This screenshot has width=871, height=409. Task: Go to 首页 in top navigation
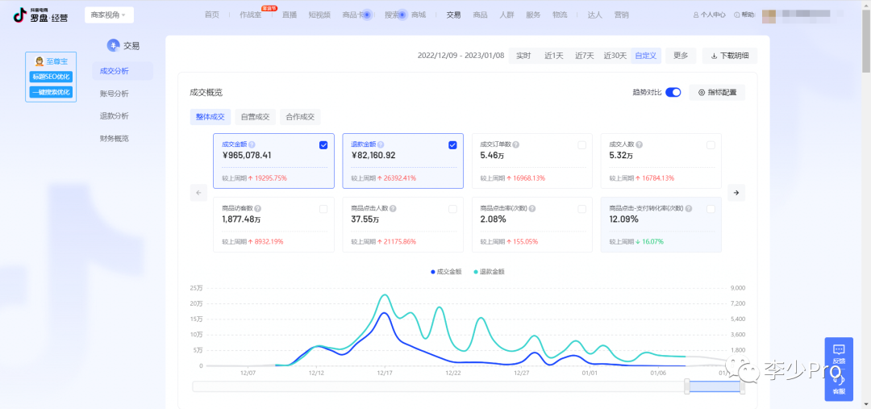(211, 15)
